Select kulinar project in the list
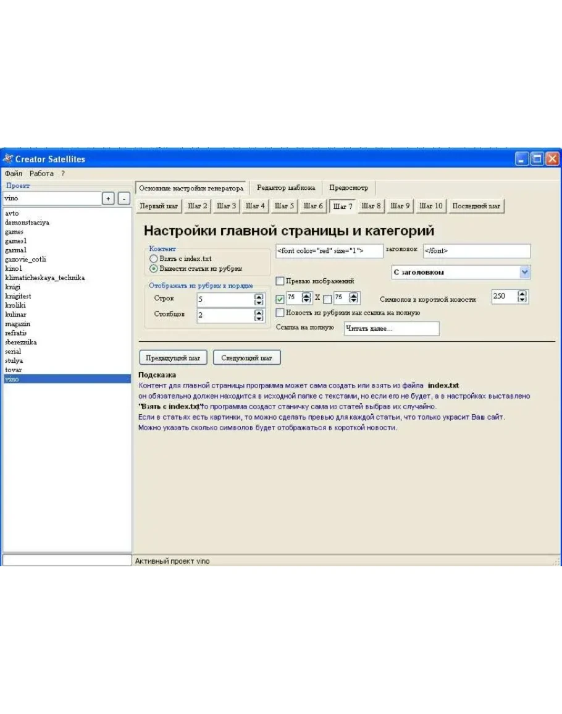Image resolution: width=562 pixels, height=714 pixels. coord(16,315)
